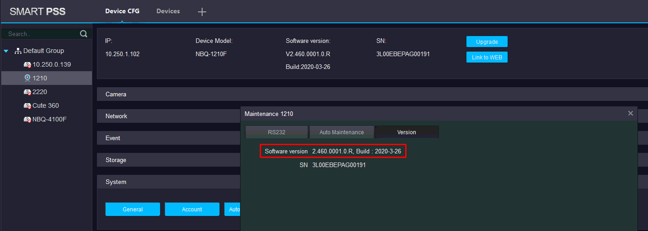Click the SMART PSS logo
The width and height of the screenshot is (648, 231).
tap(37, 12)
